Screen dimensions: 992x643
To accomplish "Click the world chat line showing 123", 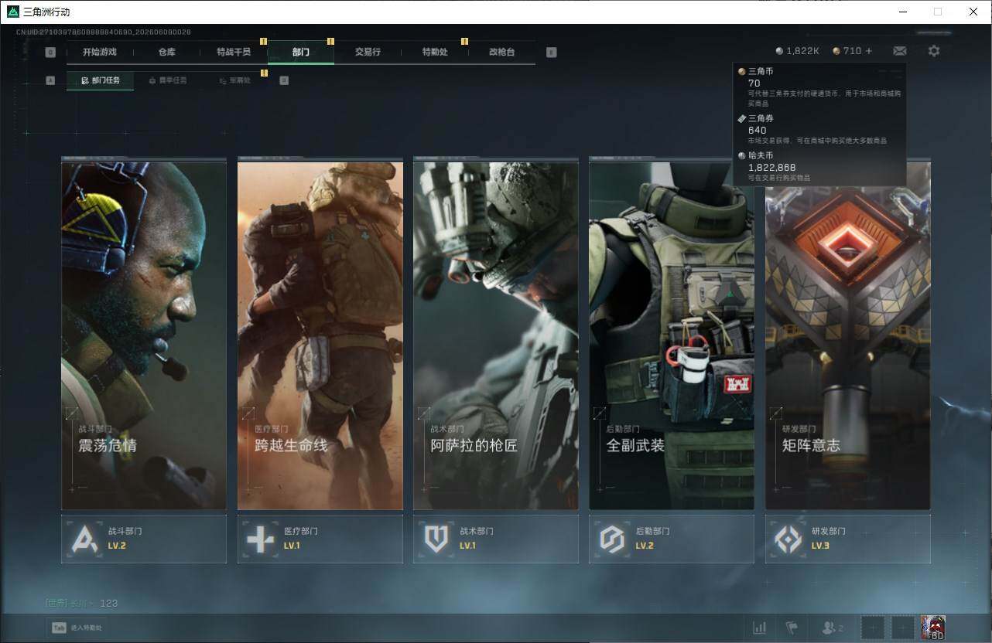I will click(x=81, y=603).
